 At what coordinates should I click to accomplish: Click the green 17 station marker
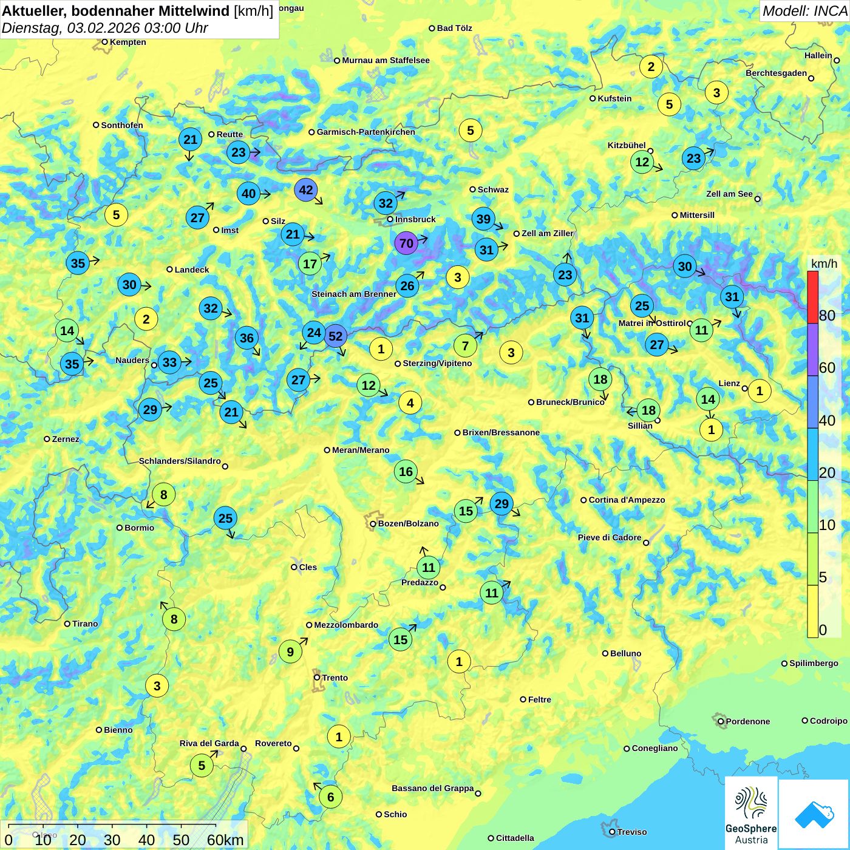(x=310, y=263)
